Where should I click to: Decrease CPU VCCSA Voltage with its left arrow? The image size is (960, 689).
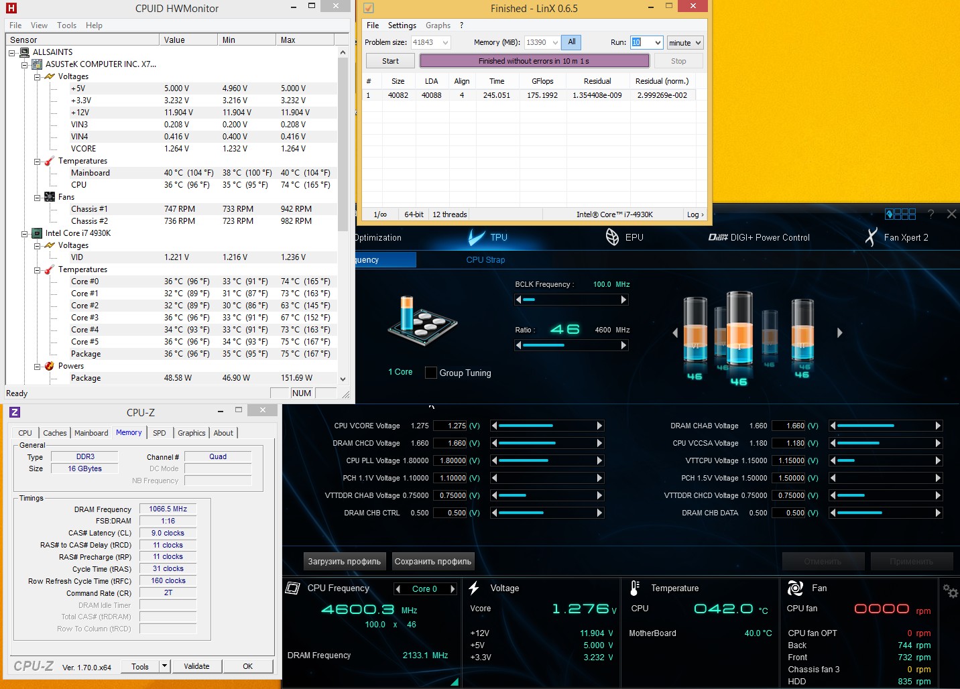833,443
